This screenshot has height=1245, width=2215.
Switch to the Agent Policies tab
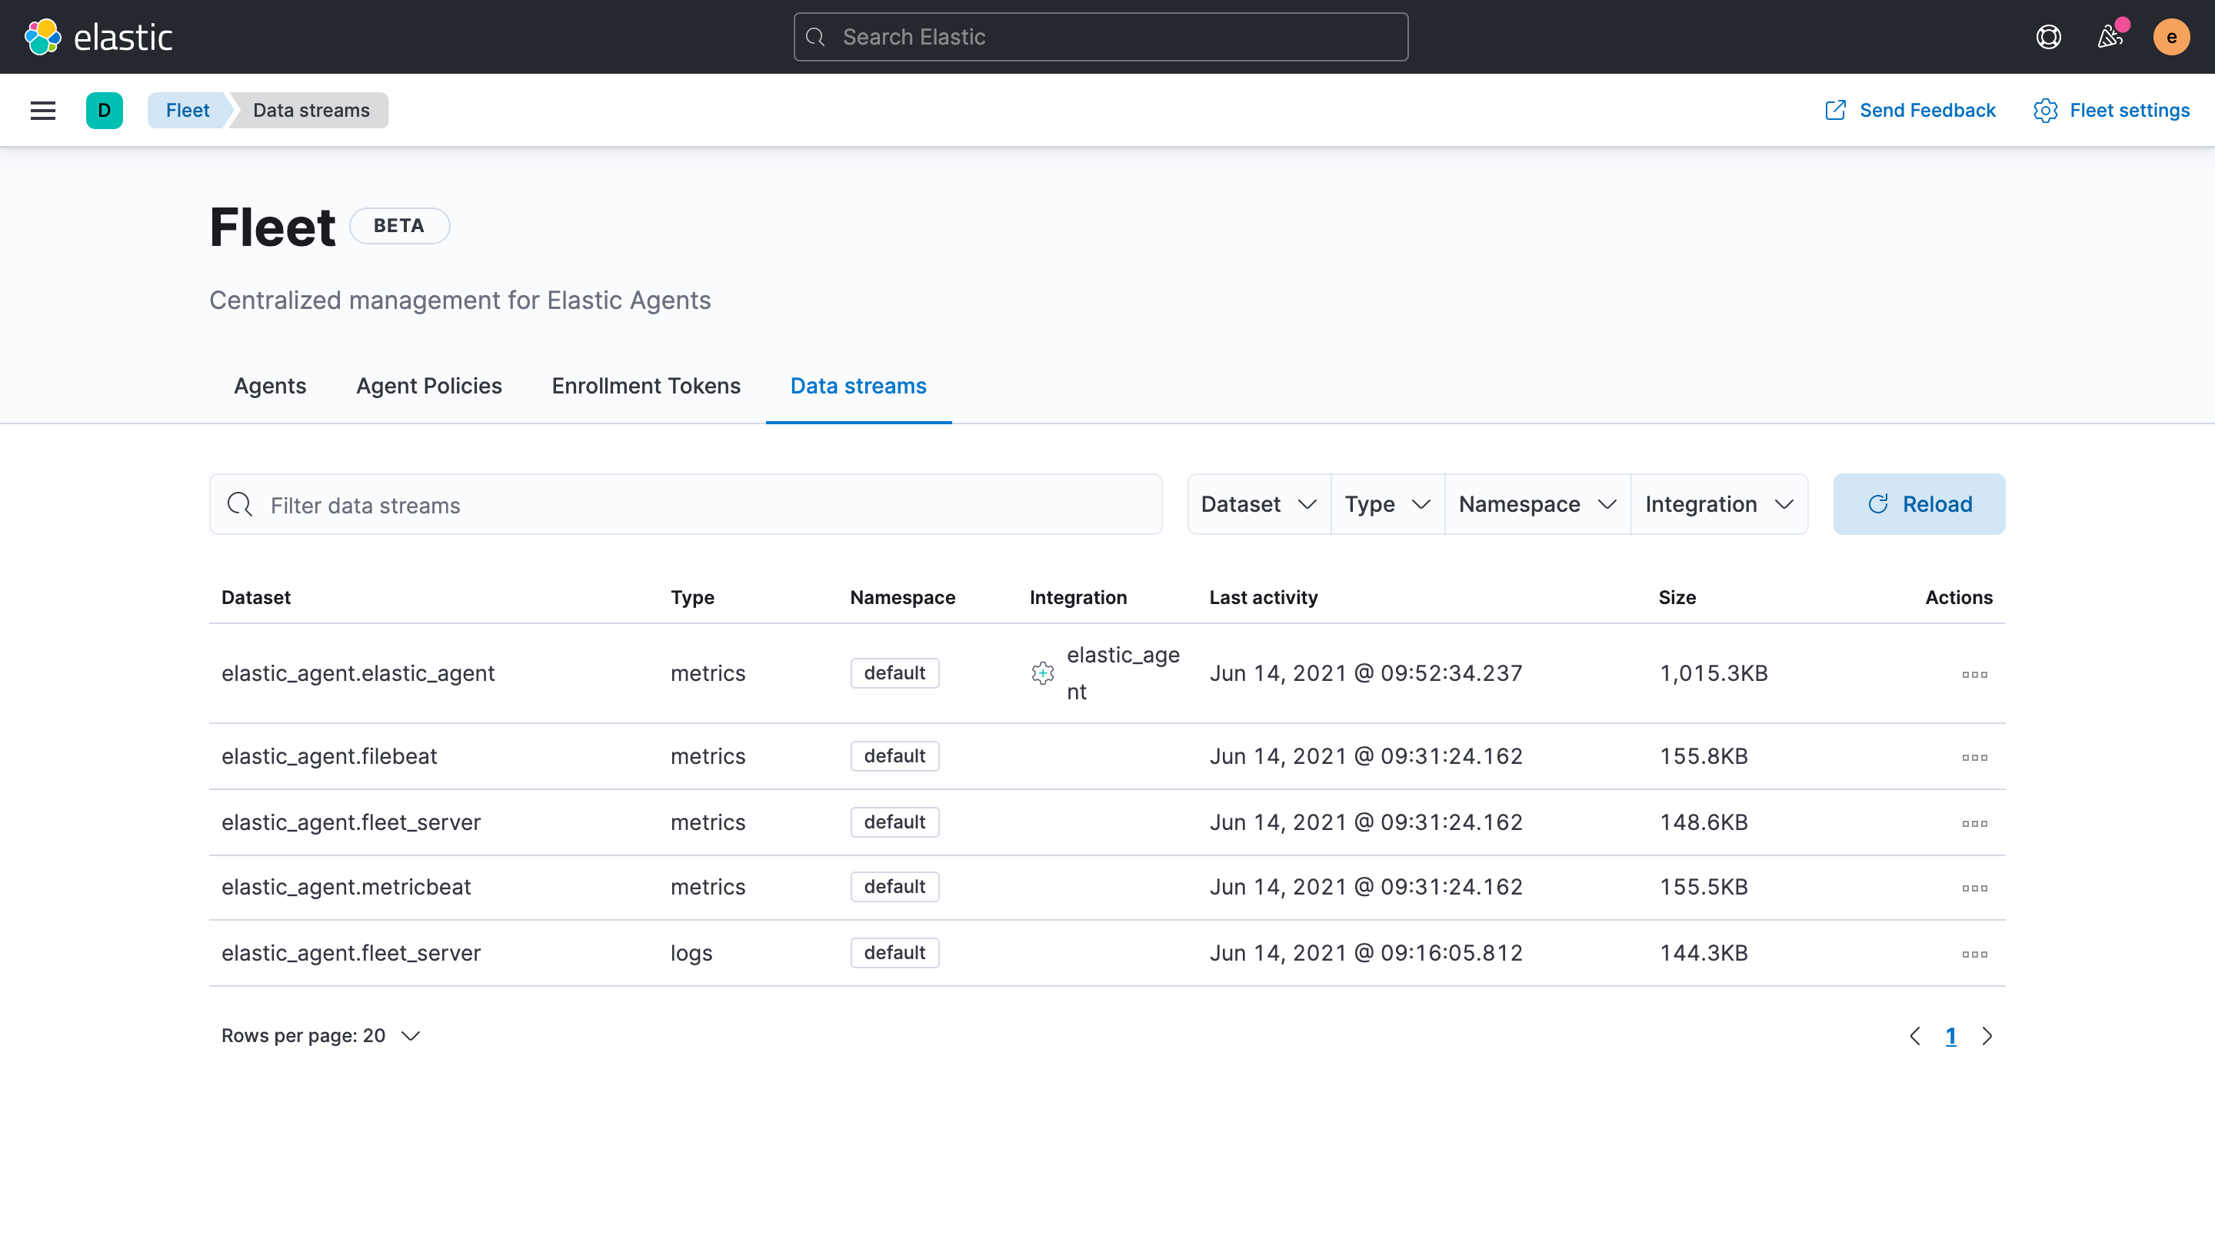coord(428,386)
